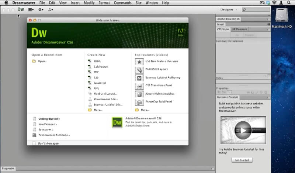Click the Properties panel tab at bottom
295x173 pixels.
click(x=8, y=169)
